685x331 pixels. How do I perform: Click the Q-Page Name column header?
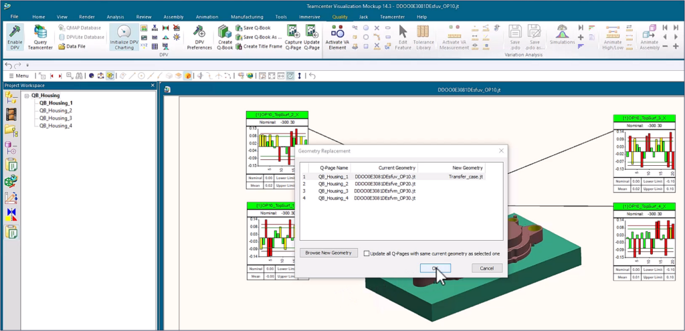coord(329,168)
